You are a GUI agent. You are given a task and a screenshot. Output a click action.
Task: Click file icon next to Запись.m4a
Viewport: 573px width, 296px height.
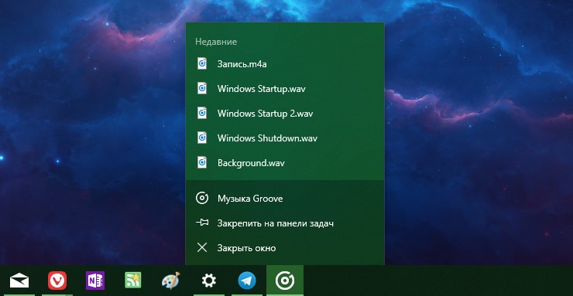pyautogui.click(x=202, y=63)
